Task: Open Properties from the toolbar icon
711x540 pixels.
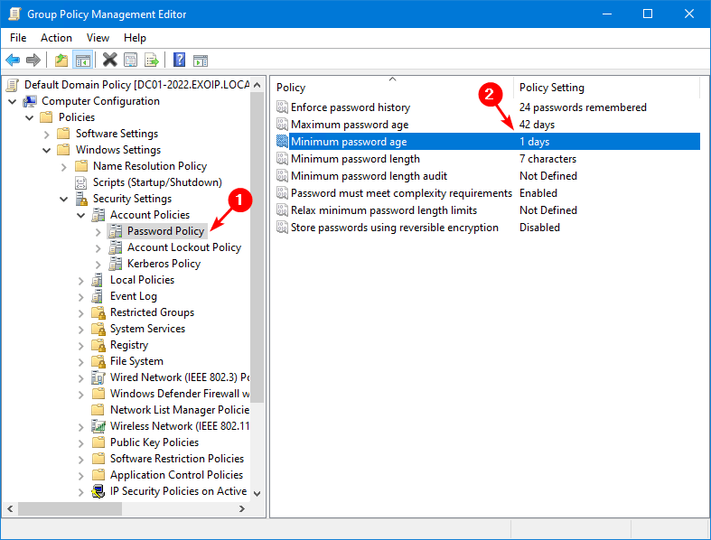Action: tap(131, 61)
